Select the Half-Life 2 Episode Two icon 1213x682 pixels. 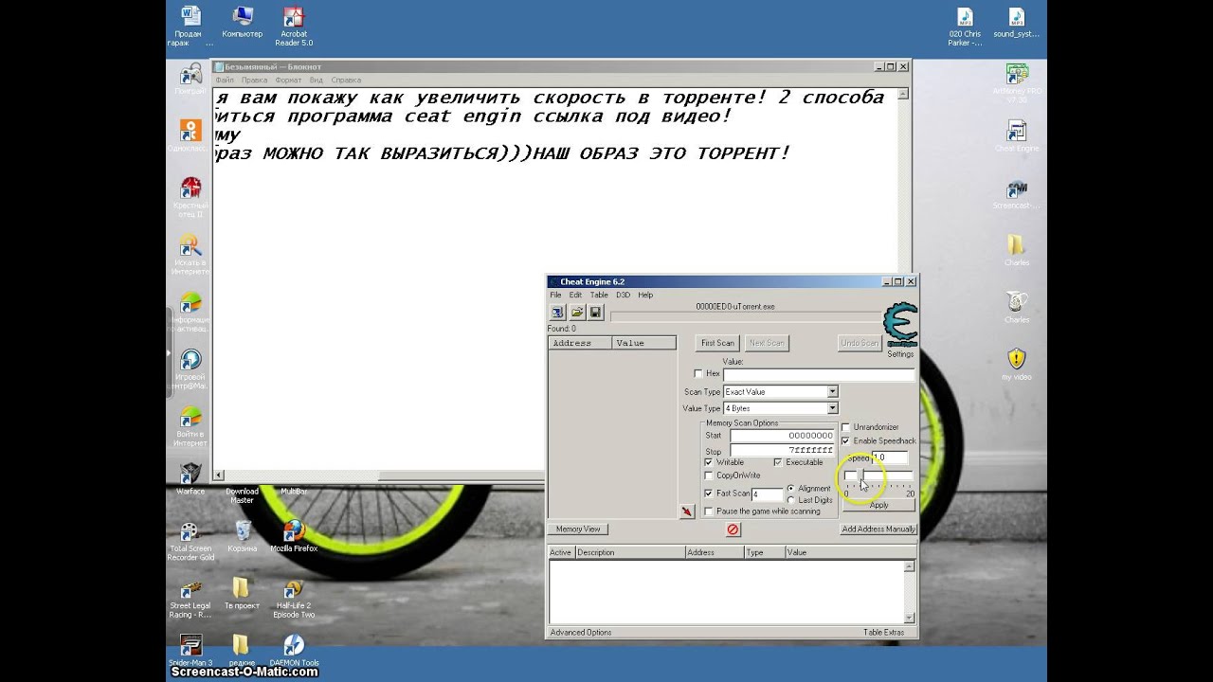click(294, 588)
